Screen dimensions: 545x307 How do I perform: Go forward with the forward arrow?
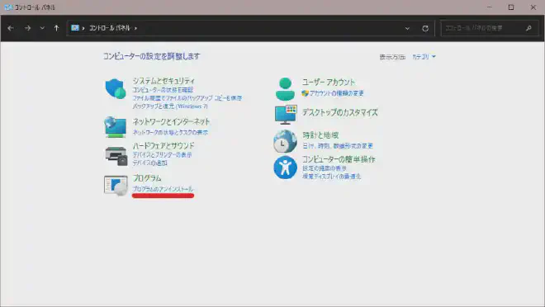[x=27, y=28]
